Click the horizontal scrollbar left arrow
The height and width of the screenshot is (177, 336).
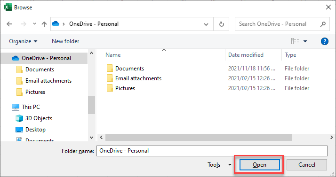101,137
